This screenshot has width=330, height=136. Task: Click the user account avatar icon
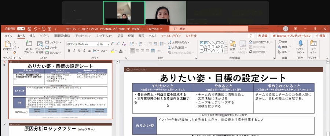click(285, 29)
